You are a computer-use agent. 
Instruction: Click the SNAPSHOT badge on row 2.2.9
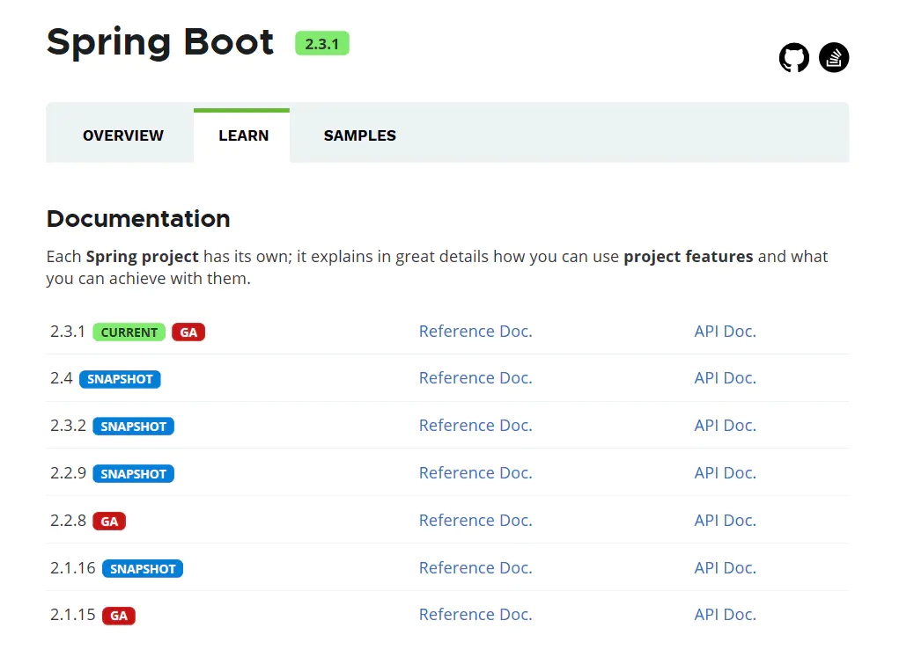pos(133,473)
